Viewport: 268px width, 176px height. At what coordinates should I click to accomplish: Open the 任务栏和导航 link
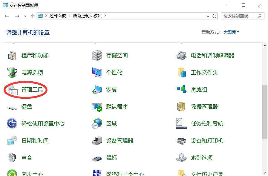(x=207, y=124)
